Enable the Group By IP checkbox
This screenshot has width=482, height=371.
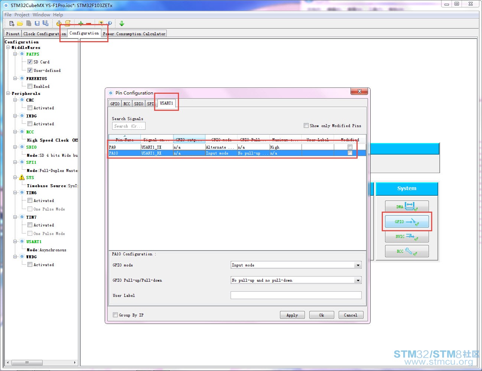115,315
